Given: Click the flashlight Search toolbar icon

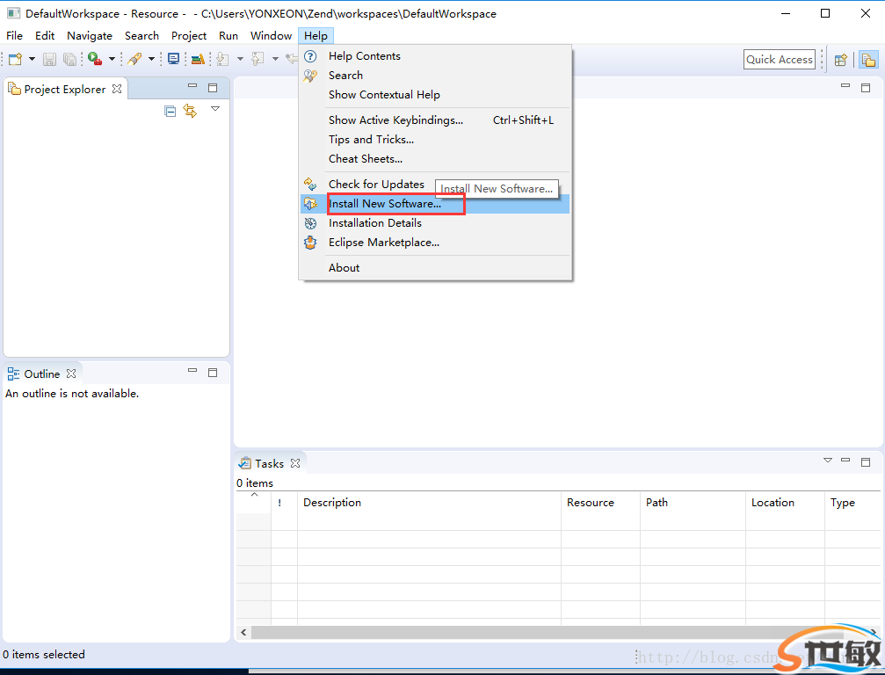Looking at the screenshot, I should (x=134, y=59).
